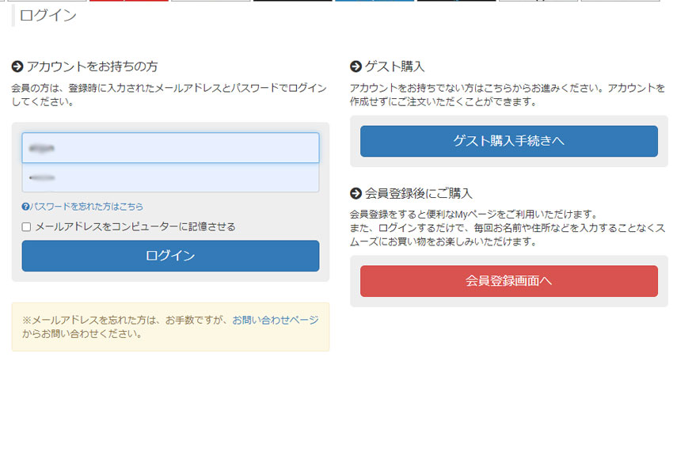Click the arrow icon beside 会員登録後にご購入

[356, 193]
